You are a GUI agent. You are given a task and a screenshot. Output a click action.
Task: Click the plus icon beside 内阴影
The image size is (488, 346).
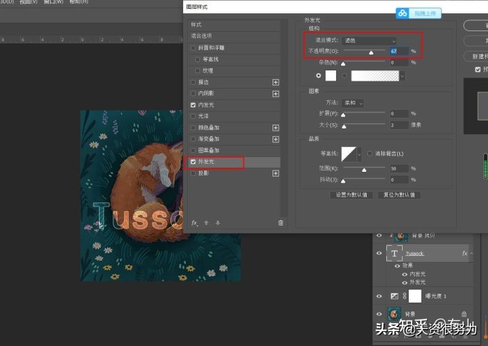point(275,93)
